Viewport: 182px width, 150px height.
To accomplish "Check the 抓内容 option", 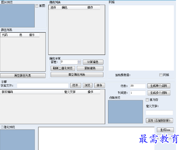I will click(x=147, y=100).
